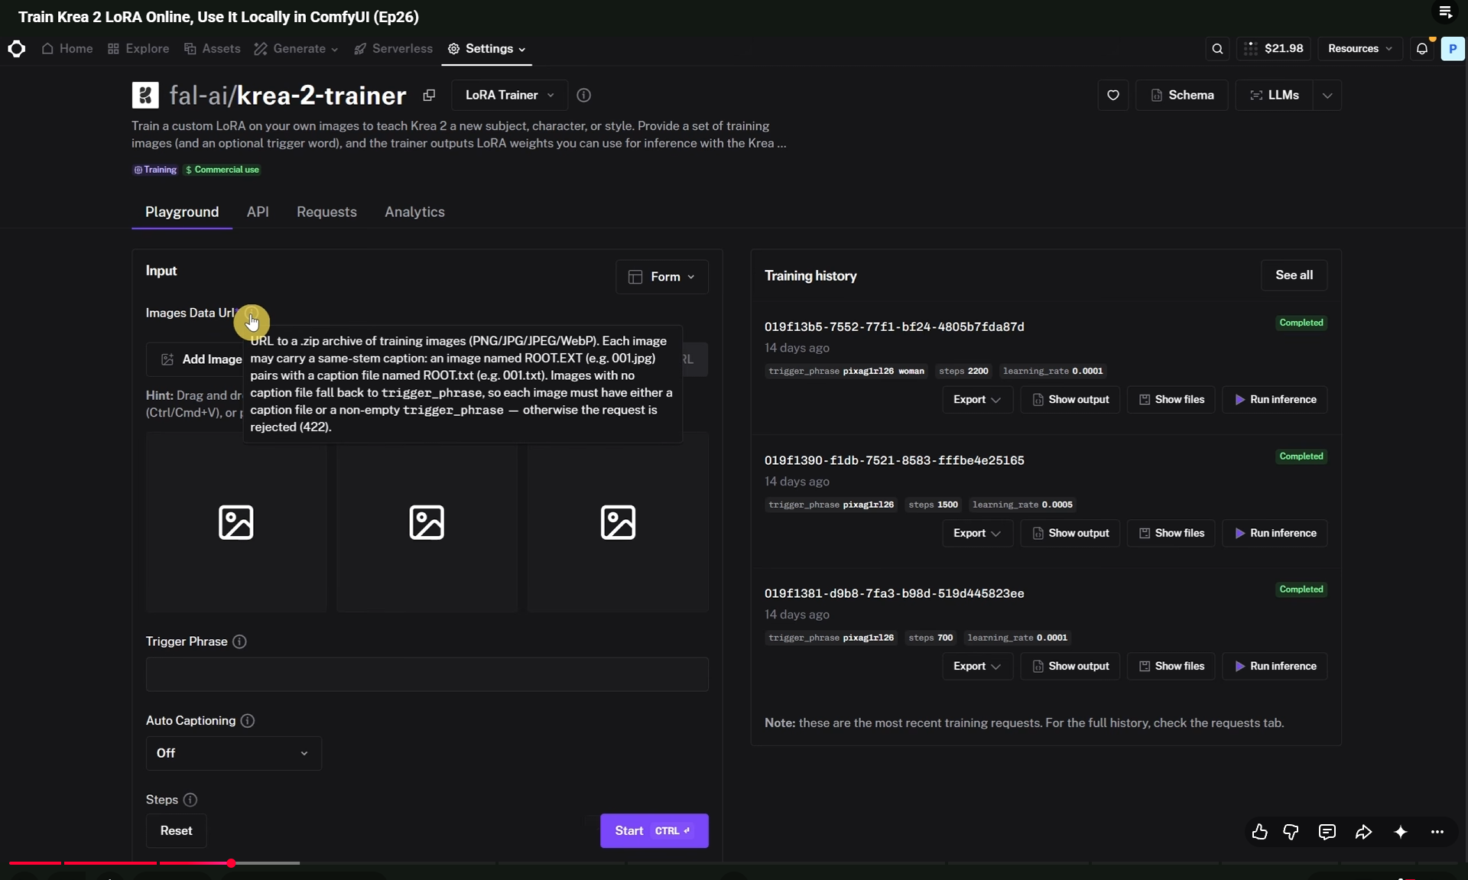Open the video comments icon

click(x=1327, y=832)
